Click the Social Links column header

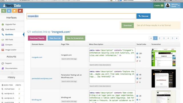tap(141, 44)
